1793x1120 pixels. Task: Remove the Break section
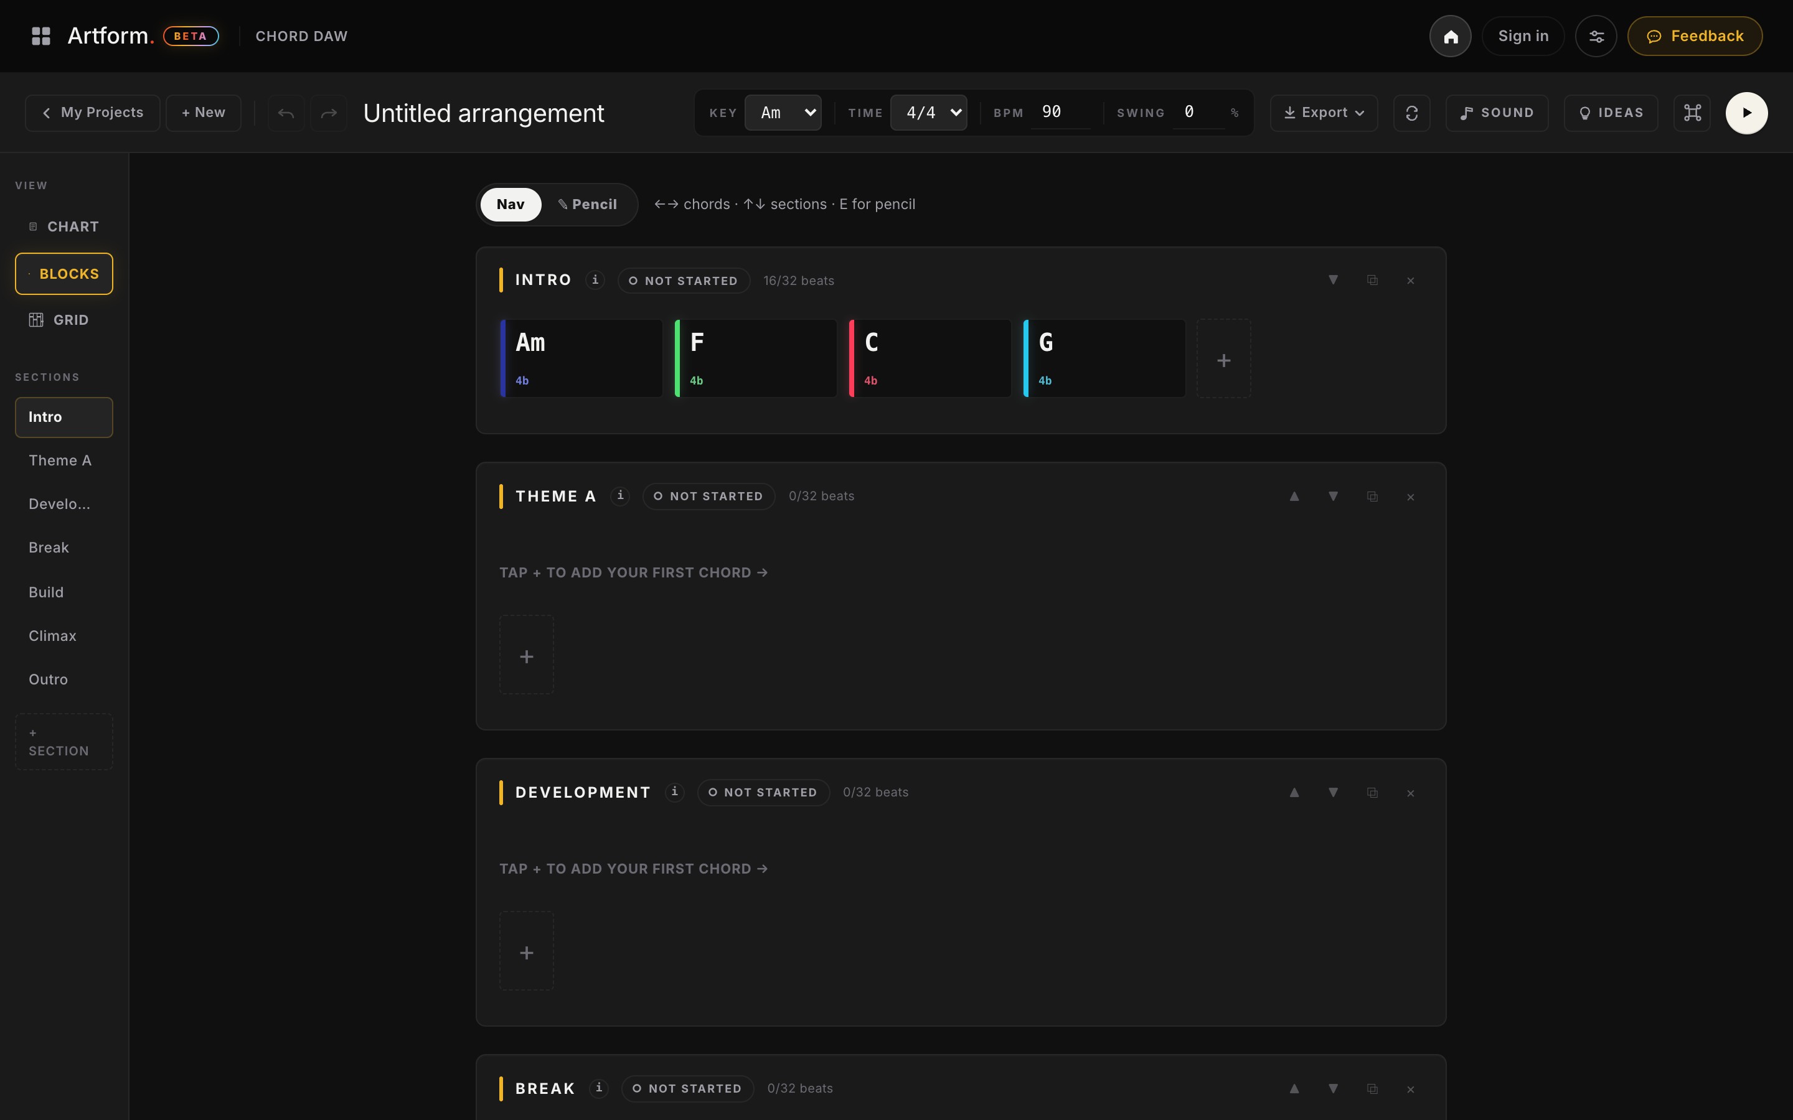(1411, 1089)
